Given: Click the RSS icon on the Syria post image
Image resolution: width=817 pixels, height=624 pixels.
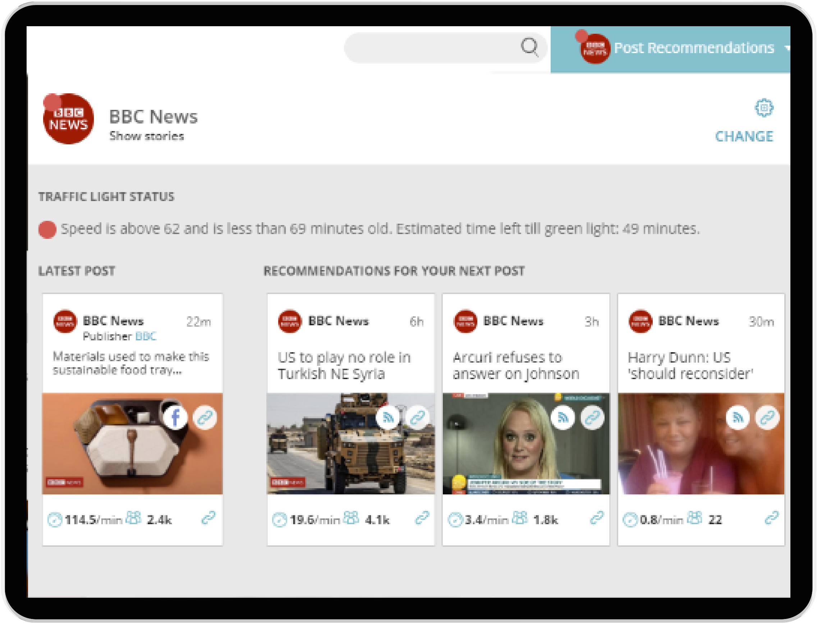Looking at the screenshot, I should 388,418.
